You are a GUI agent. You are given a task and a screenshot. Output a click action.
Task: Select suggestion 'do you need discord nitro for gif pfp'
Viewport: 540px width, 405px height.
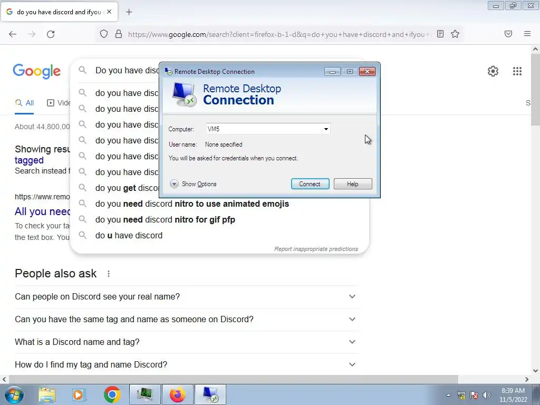tap(165, 220)
